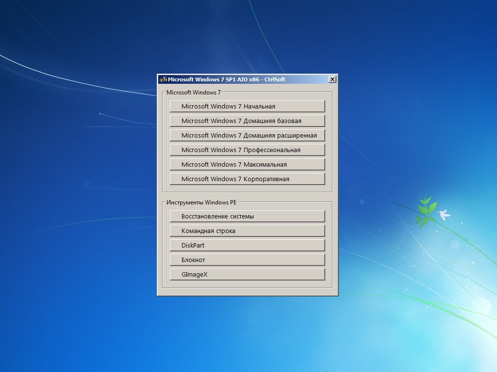Screen dimensions: 497x372
Task: Close the Windows 7 SP1 AIO dialog
Action: pyautogui.click(x=332, y=79)
